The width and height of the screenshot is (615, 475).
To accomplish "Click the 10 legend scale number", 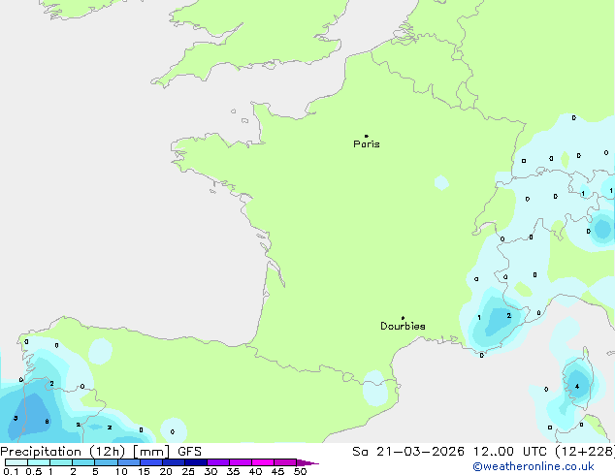I will click(x=121, y=471).
